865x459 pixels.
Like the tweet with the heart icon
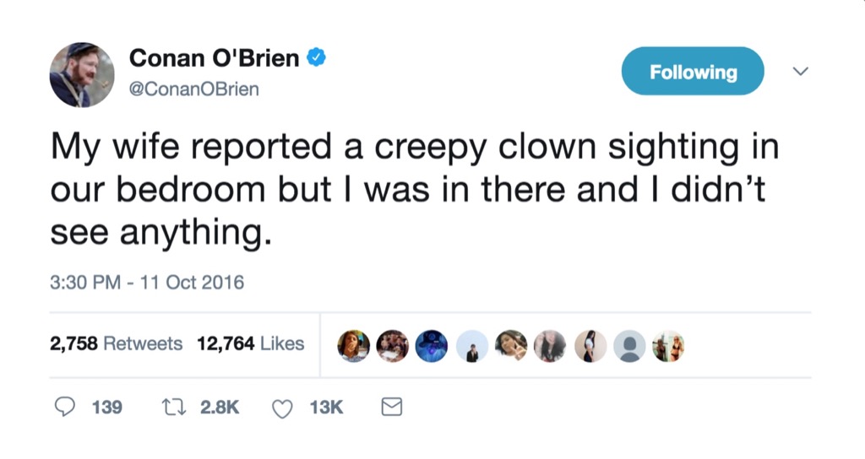coord(282,408)
